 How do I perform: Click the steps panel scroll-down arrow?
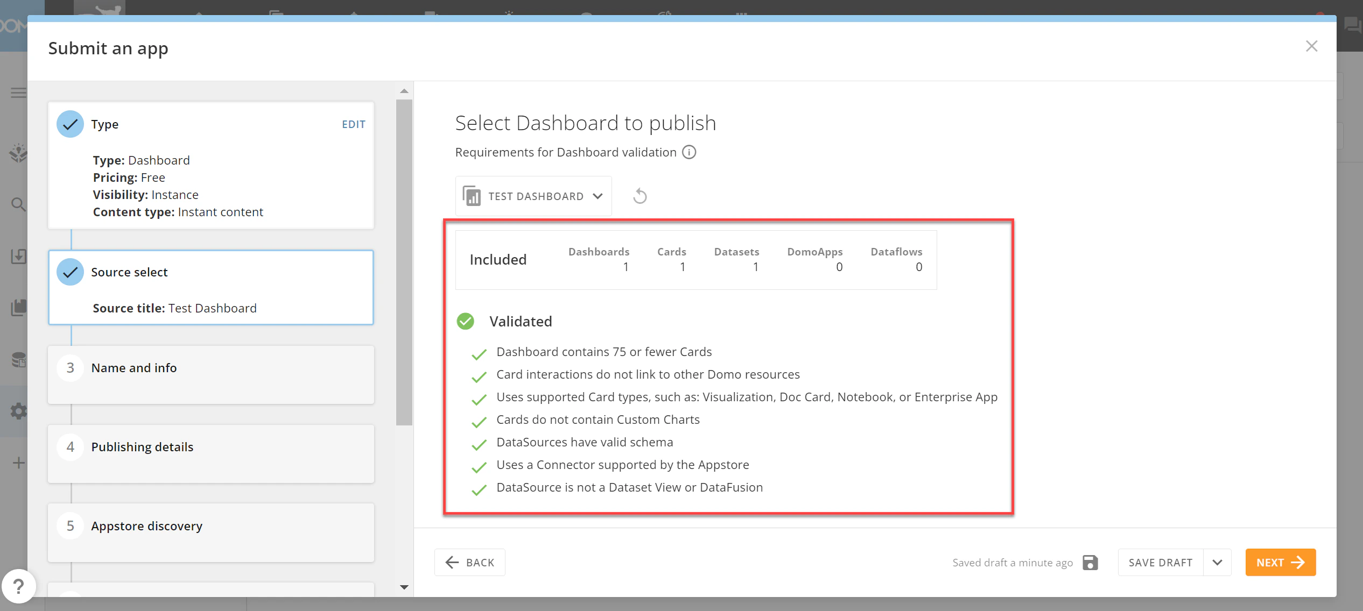coord(404,587)
